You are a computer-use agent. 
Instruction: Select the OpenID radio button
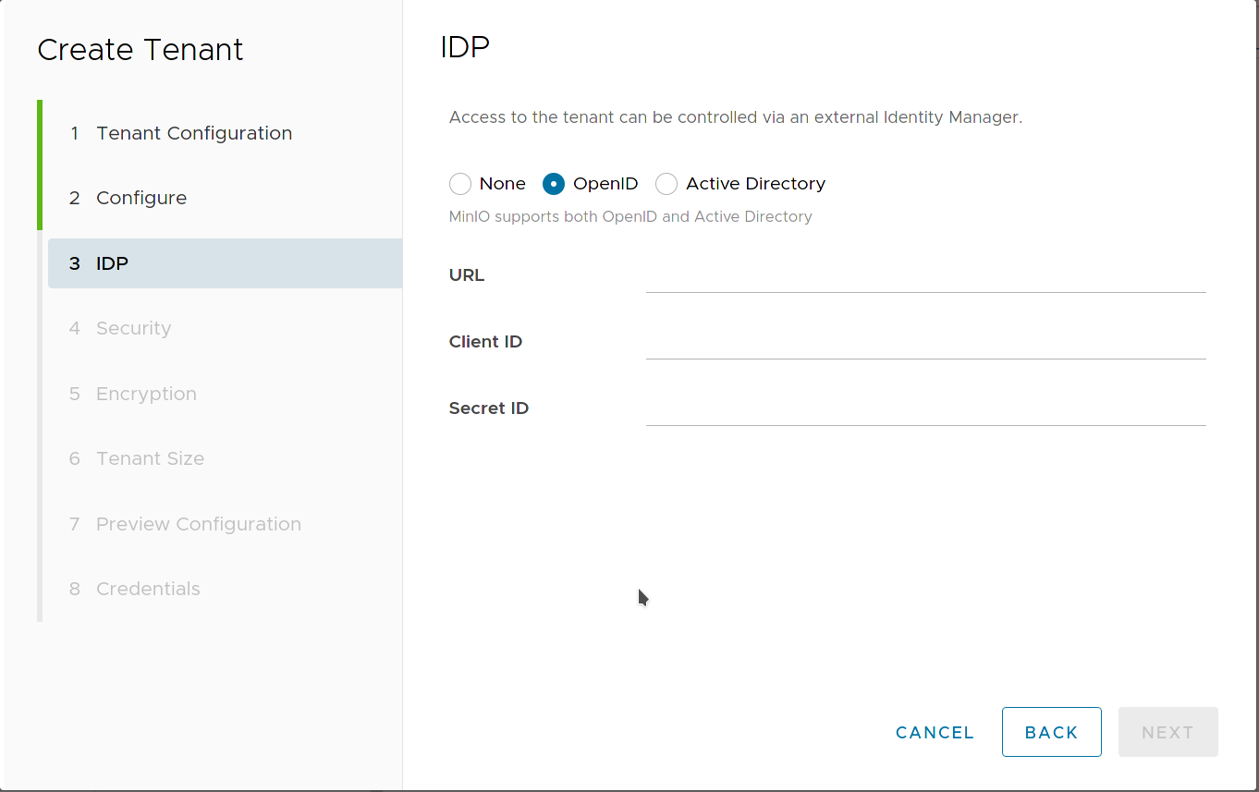coord(553,183)
